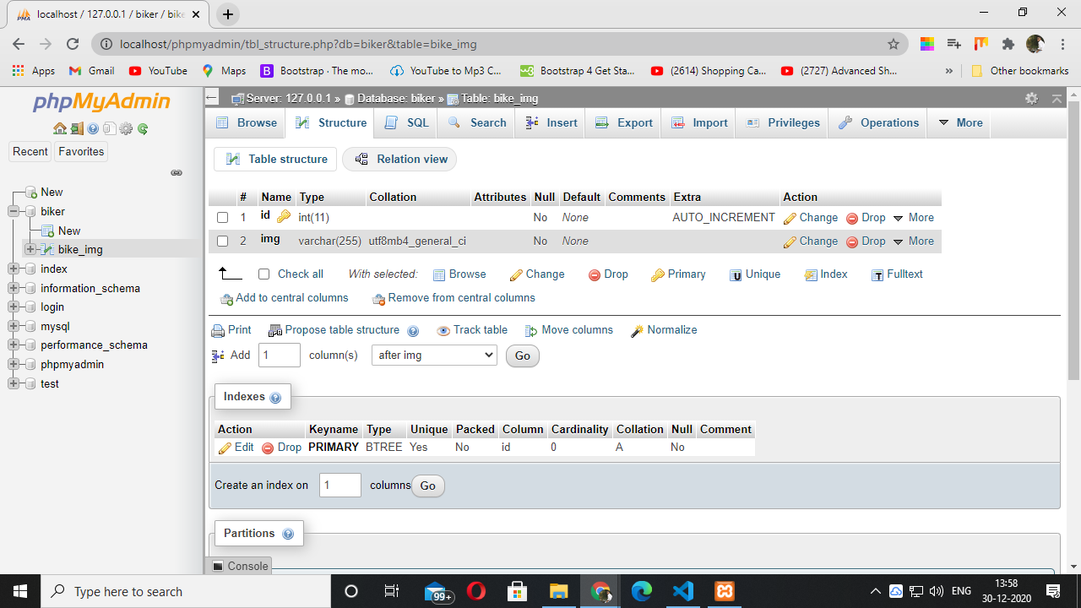Click the collapse top panel arrow icon

pyautogui.click(x=1057, y=99)
